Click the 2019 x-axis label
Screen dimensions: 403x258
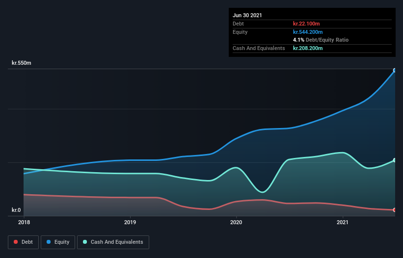(x=130, y=222)
